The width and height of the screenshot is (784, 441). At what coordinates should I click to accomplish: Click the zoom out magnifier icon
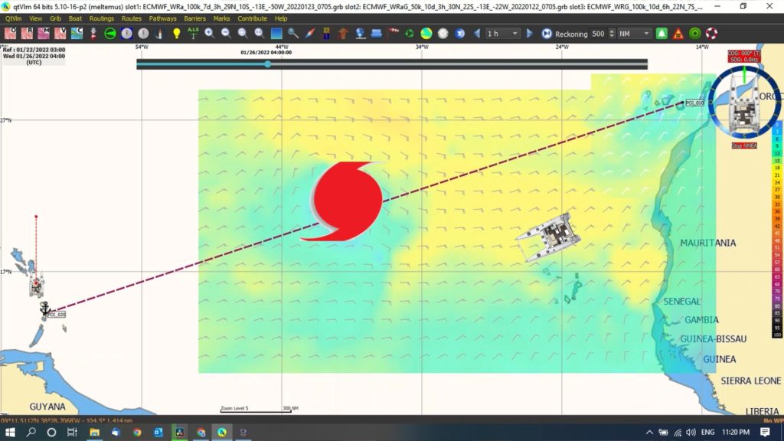(226, 34)
